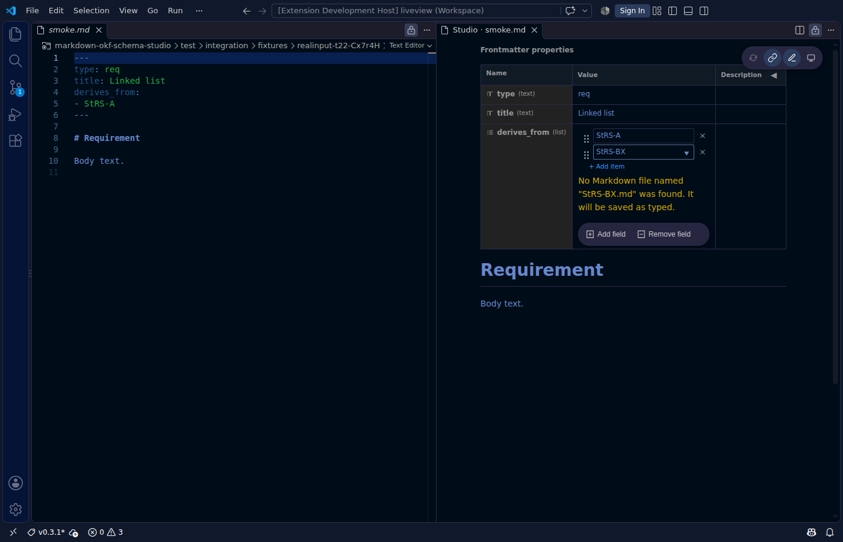Open the Run menu
Viewport: 843px width, 542px height.
[175, 11]
